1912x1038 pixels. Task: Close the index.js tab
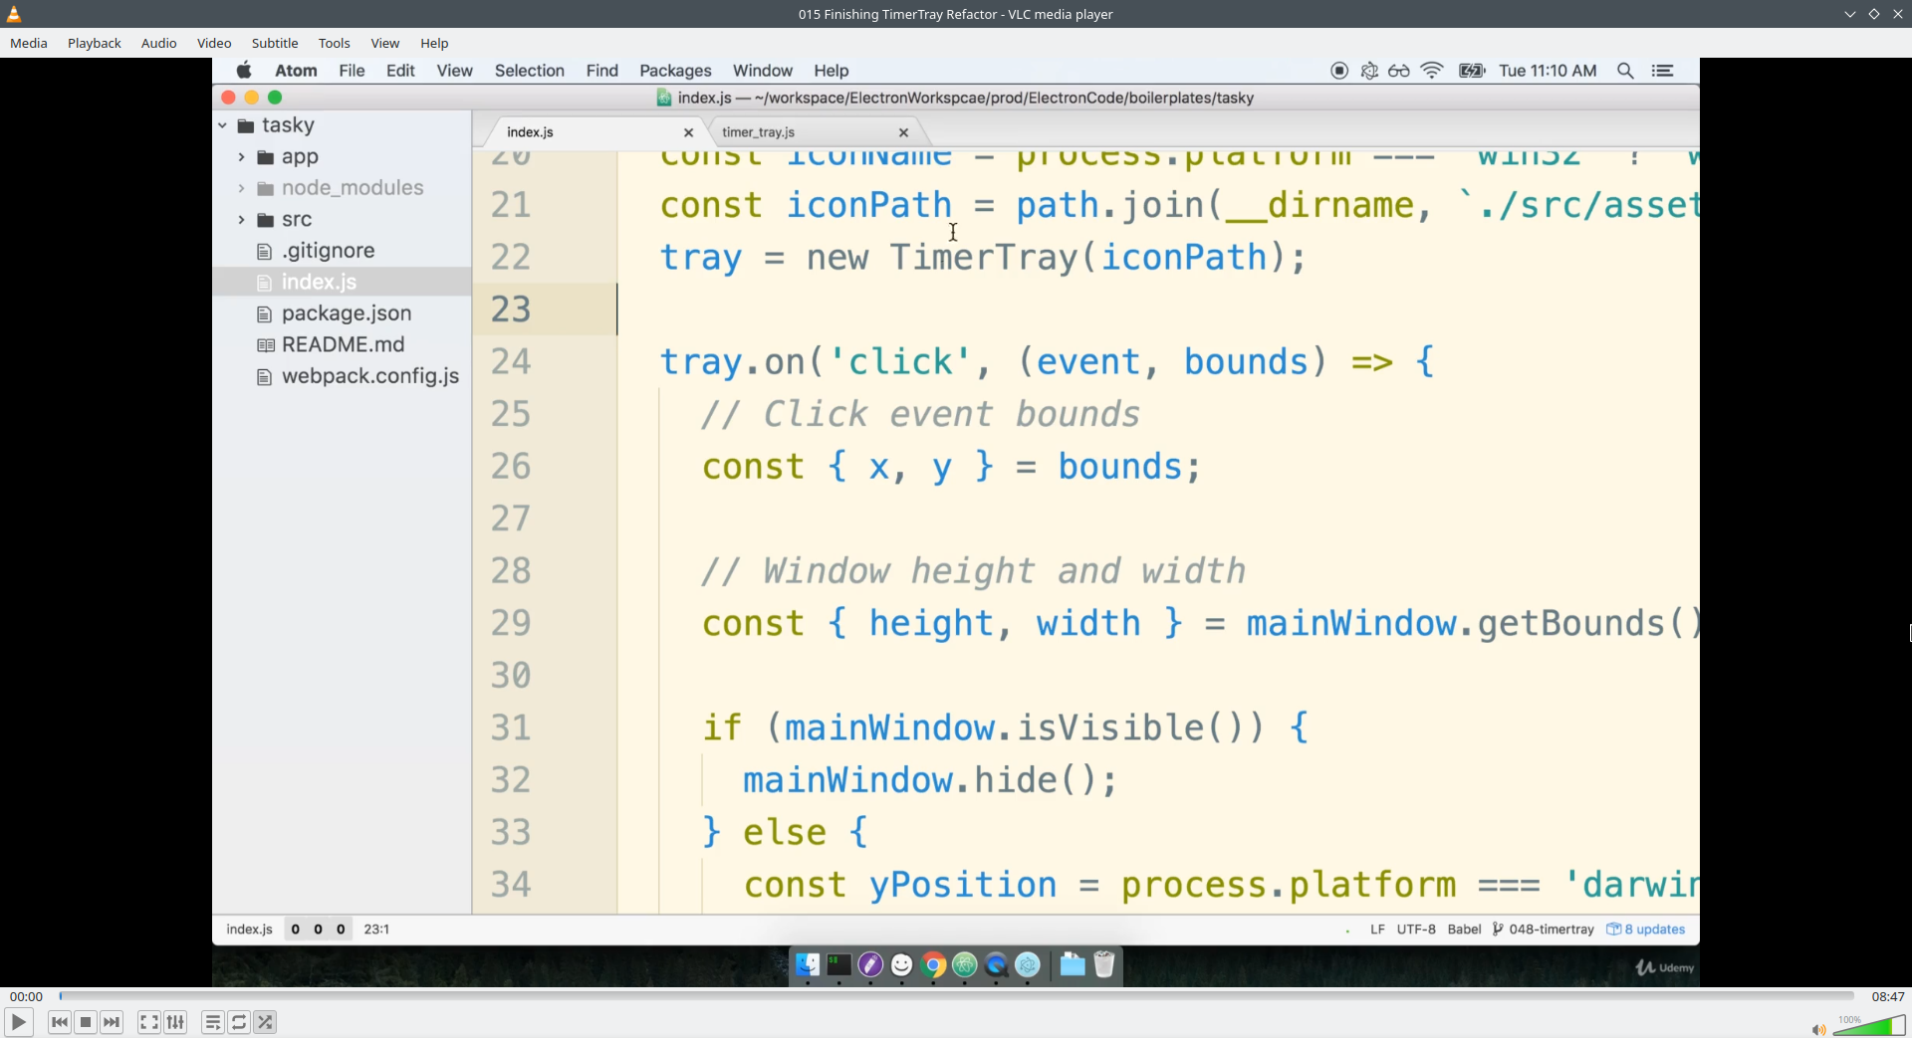pos(688,132)
